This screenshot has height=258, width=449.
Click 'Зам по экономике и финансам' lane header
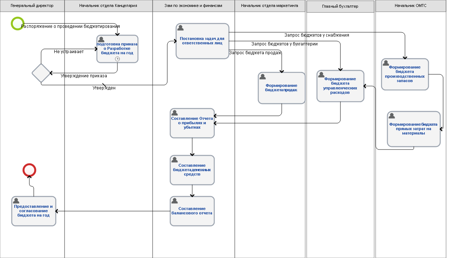194,6
